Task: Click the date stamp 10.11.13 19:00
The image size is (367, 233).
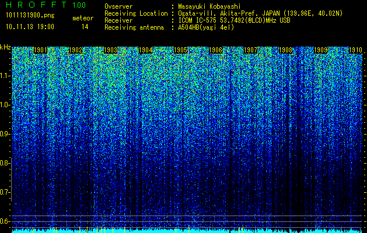Action: [x=30, y=27]
